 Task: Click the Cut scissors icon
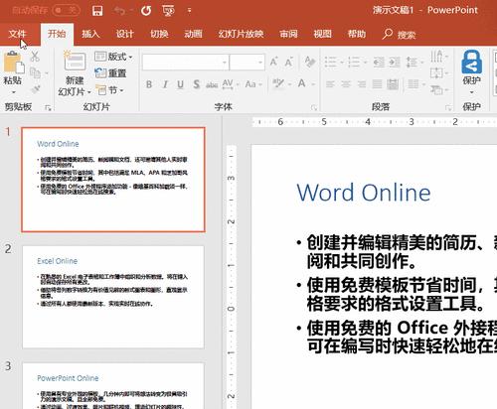[35, 57]
